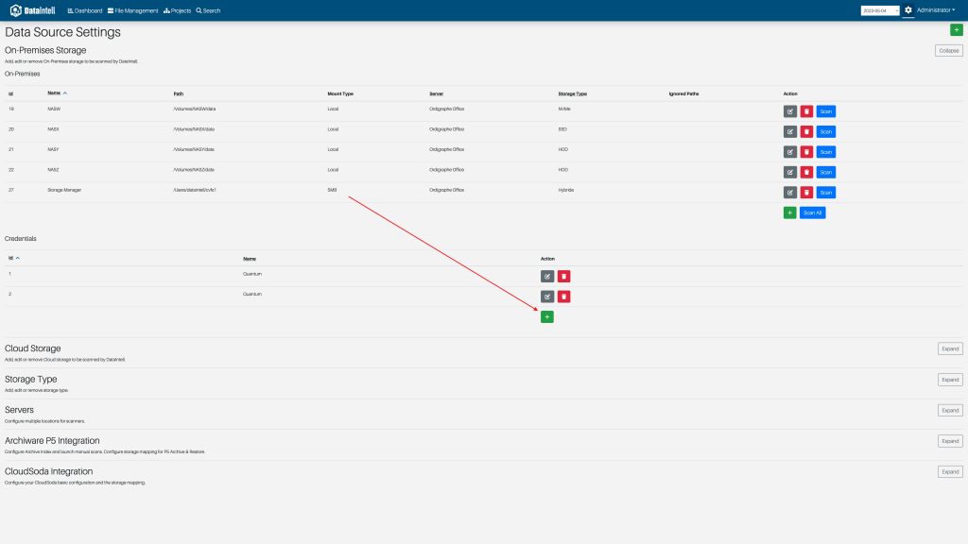
Task: Click the /Users/dataintell/cvfs1 path cell
Action: tap(195, 190)
